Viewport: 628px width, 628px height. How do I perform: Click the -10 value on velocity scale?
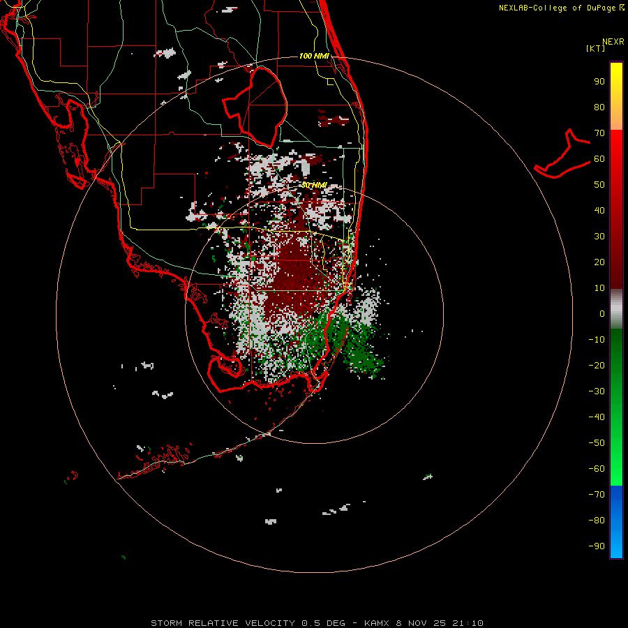point(597,340)
